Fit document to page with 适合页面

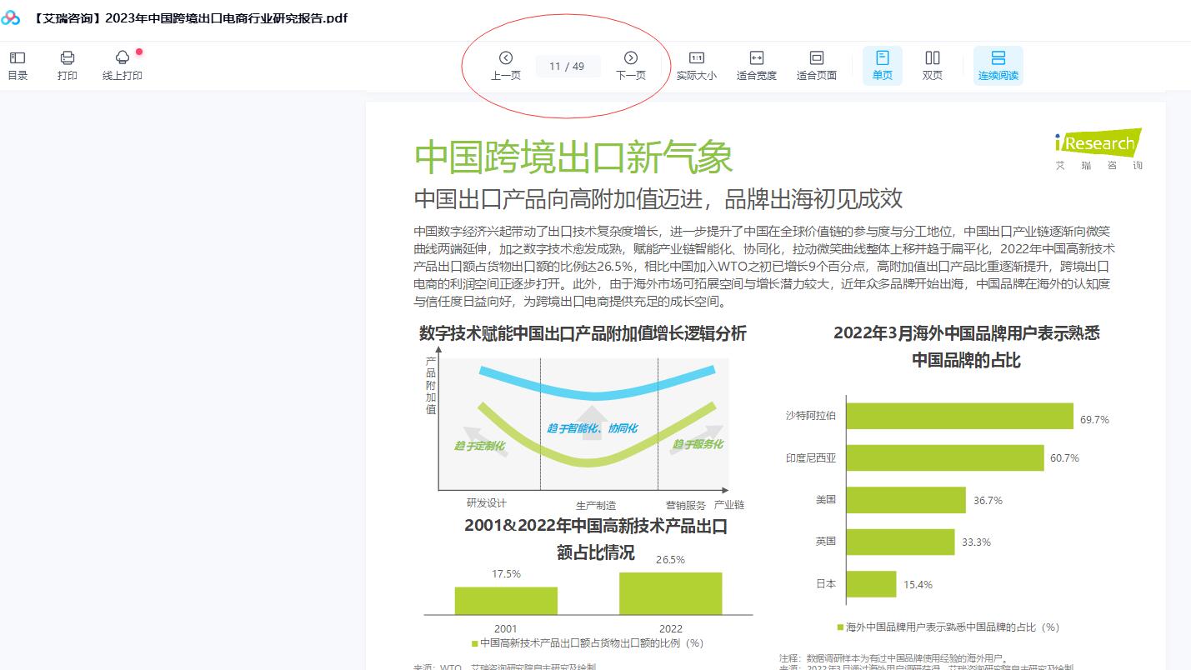click(816, 65)
